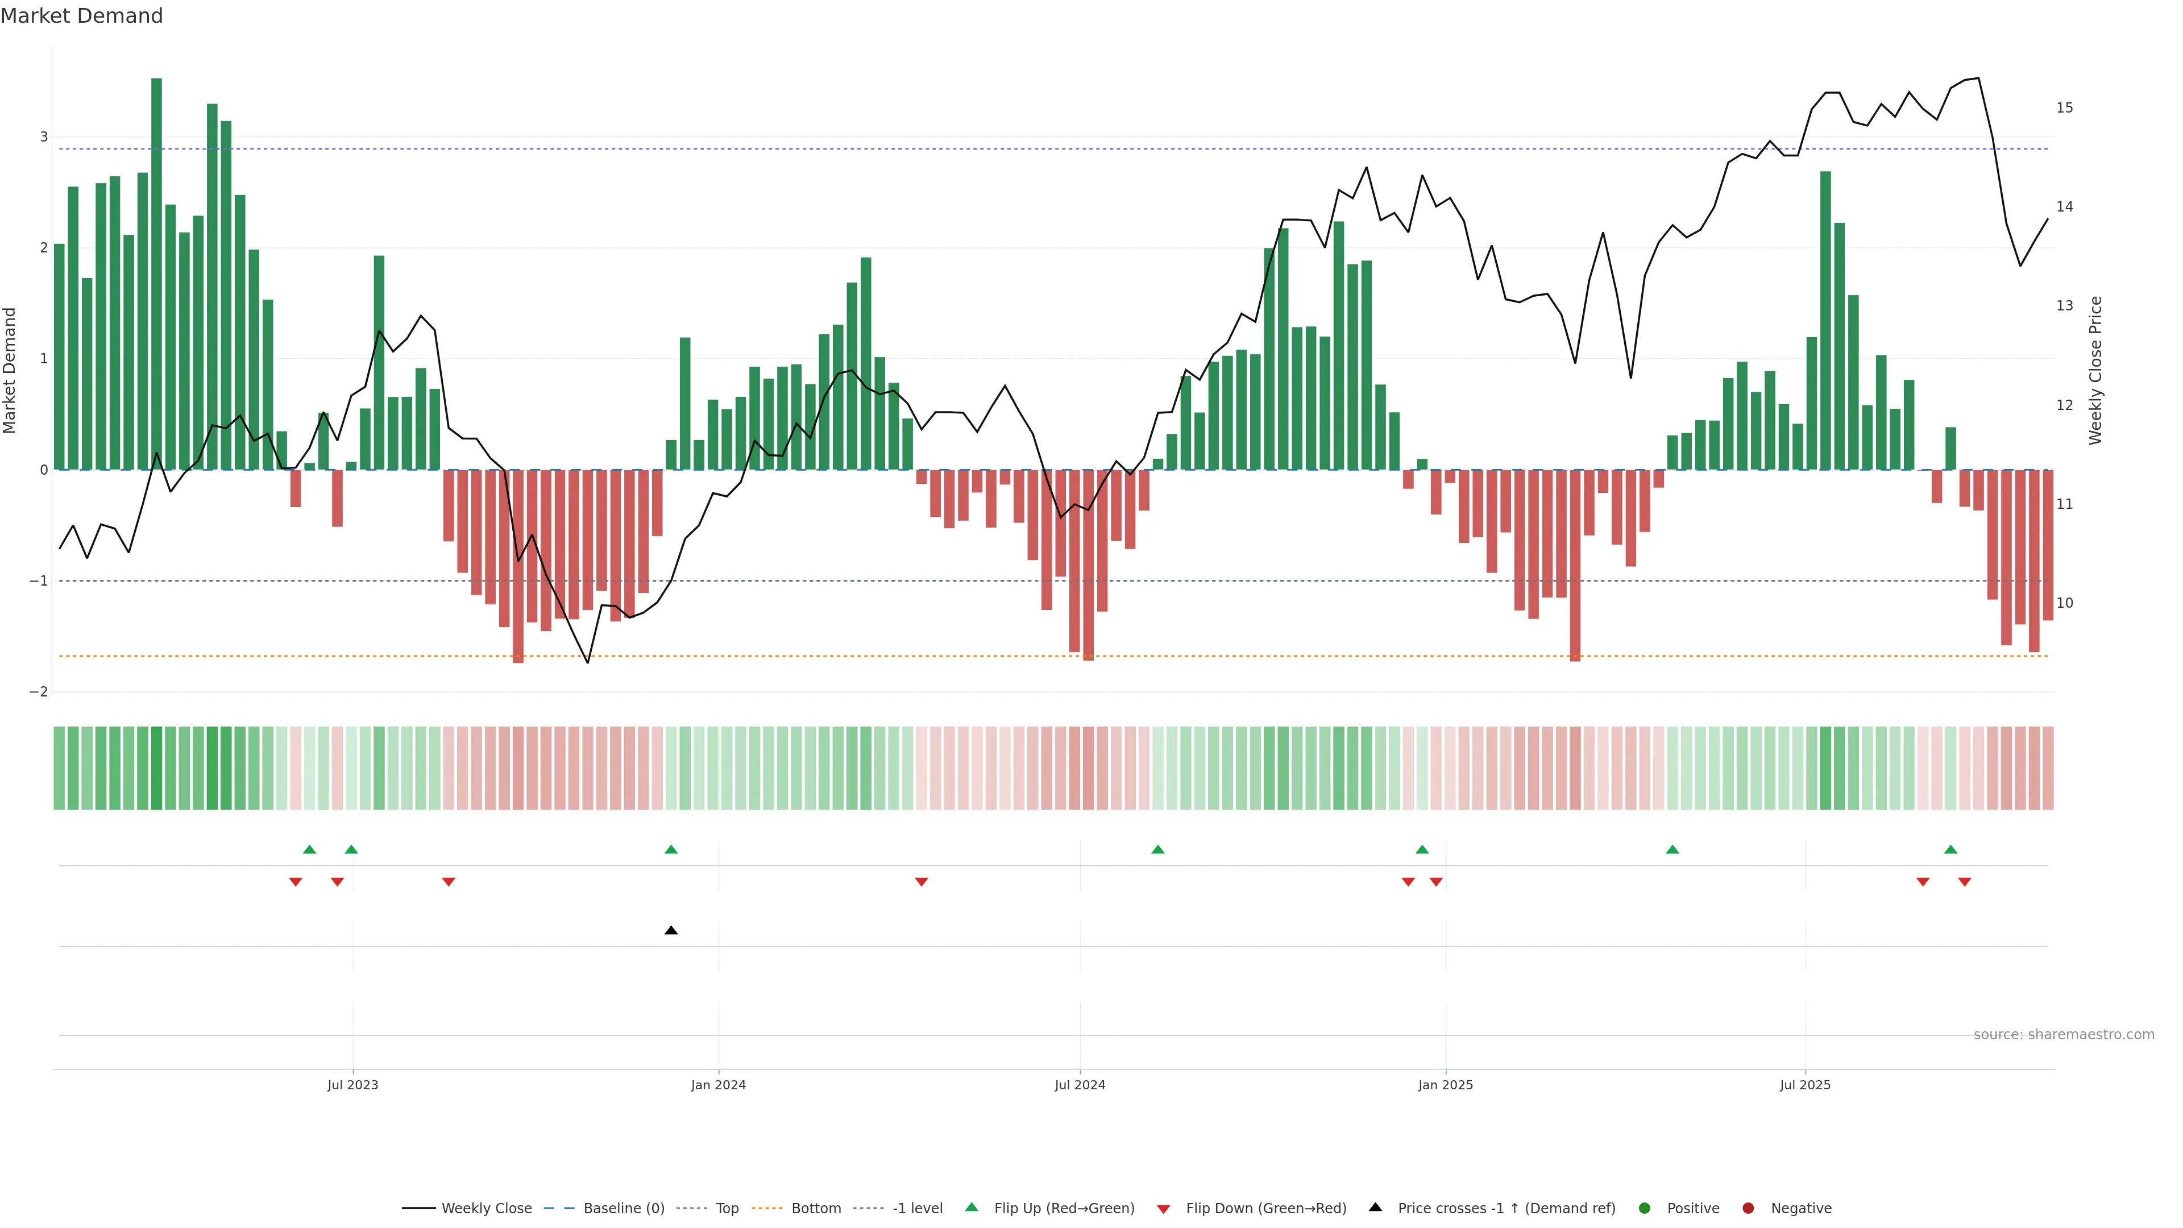Click the Jul 2024 x-axis label
This screenshot has width=2183, height=1228.
1080,1085
